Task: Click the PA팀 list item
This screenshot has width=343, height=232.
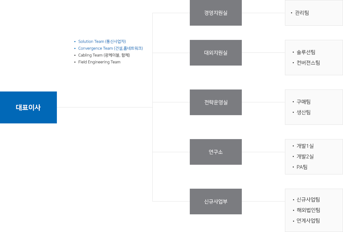Action: pyautogui.click(x=302, y=167)
